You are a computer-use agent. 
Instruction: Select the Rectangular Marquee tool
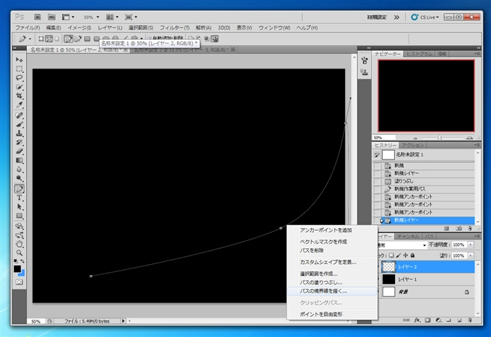(19, 69)
